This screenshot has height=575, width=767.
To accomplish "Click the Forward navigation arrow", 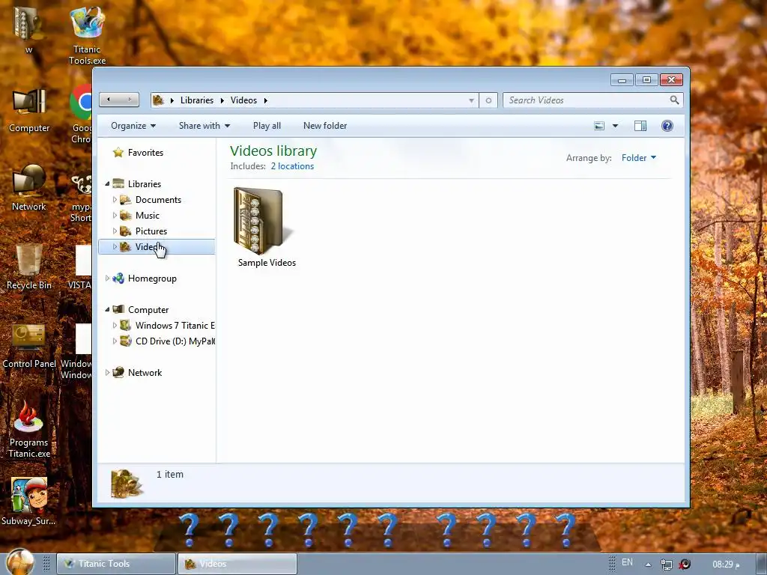I will coord(130,100).
